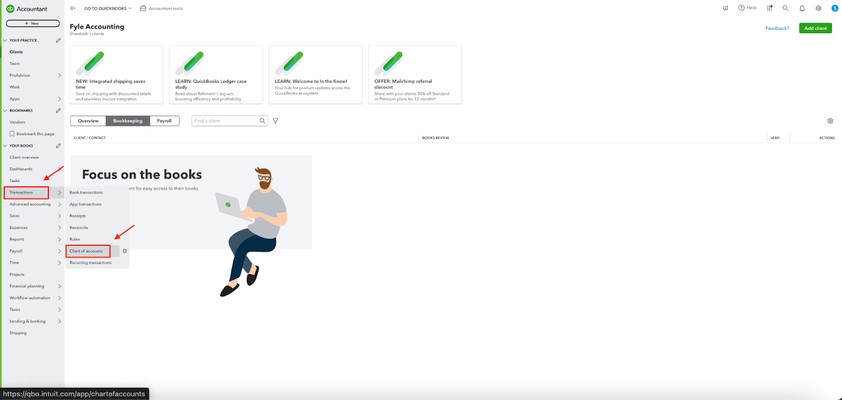The image size is (842, 400).
Task: Expand the Payroll sidebar submenu
Action: (x=59, y=251)
